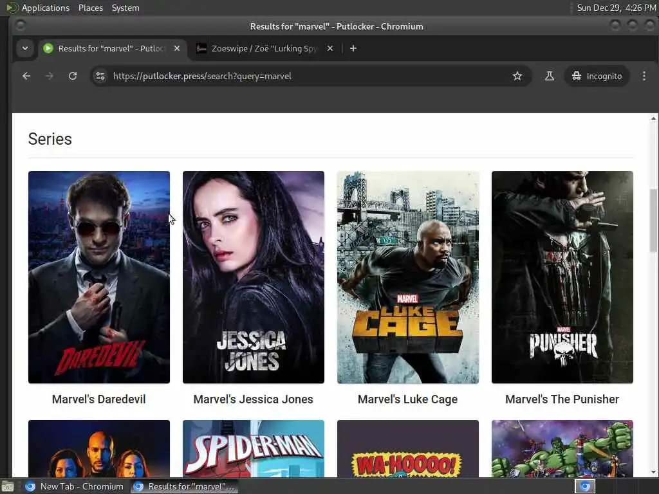Click Marvel's The Punisher title link

click(x=562, y=399)
